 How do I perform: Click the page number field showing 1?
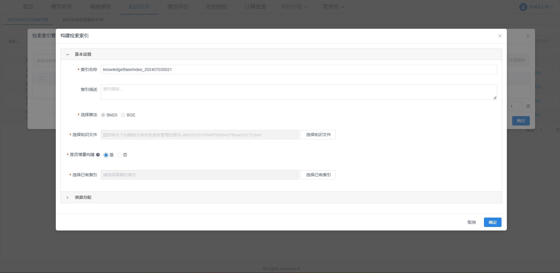(x=515, y=106)
